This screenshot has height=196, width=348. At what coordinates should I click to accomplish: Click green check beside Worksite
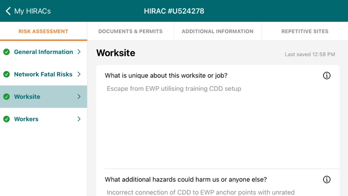coord(7,97)
